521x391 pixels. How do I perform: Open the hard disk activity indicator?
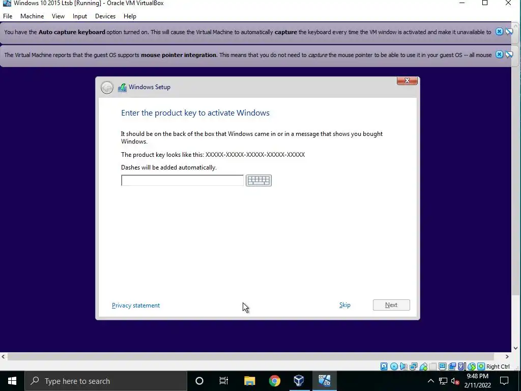[x=384, y=367]
